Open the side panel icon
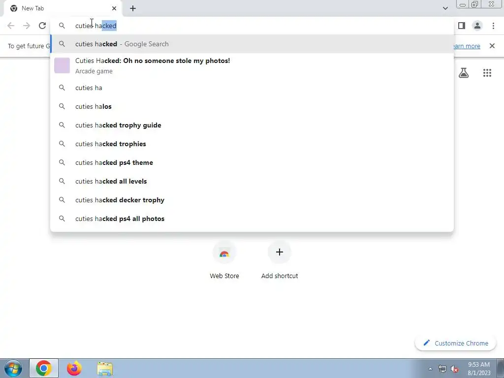504x378 pixels. pyautogui.click(x=462, y=26)
